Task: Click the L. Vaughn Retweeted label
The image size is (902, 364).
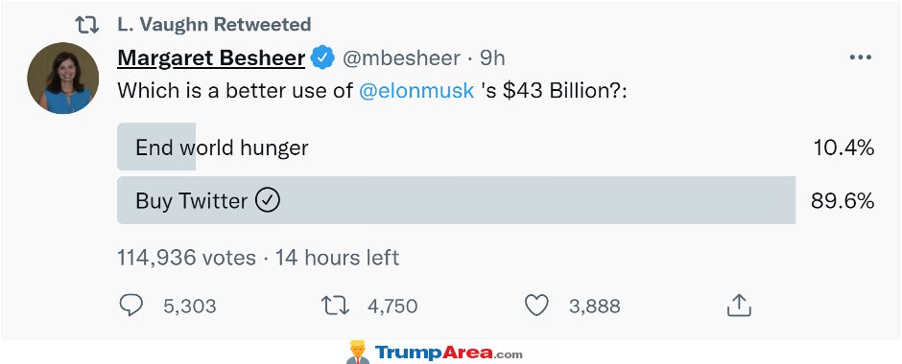Action: (214, 25)
